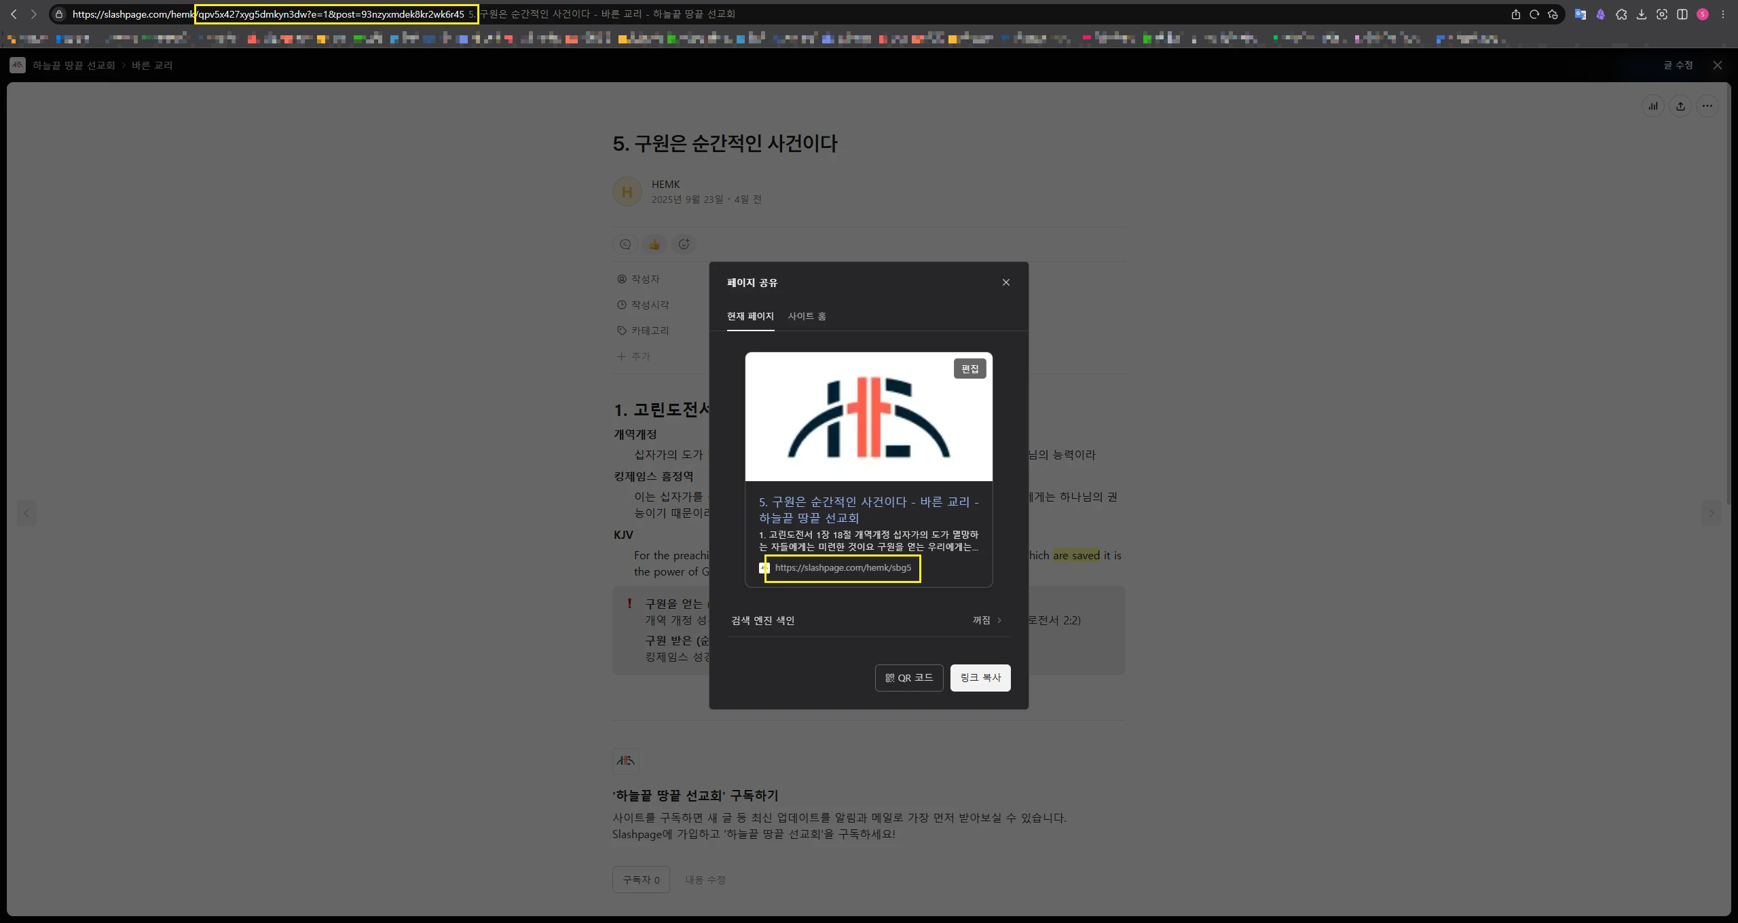1738x923 pixels.
Task: Open browser extensions puzzle icon
Action: pyautogui.click(x=1621, y=14)
